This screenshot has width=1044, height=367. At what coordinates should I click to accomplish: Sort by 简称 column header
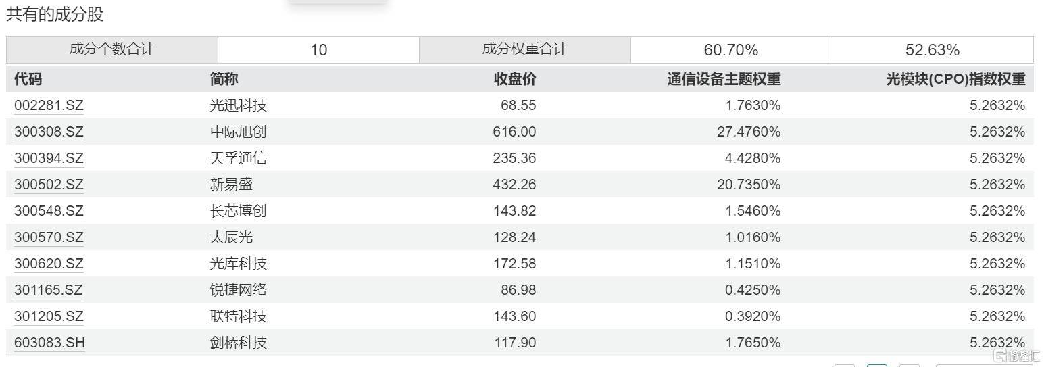[x=224, y=79]
